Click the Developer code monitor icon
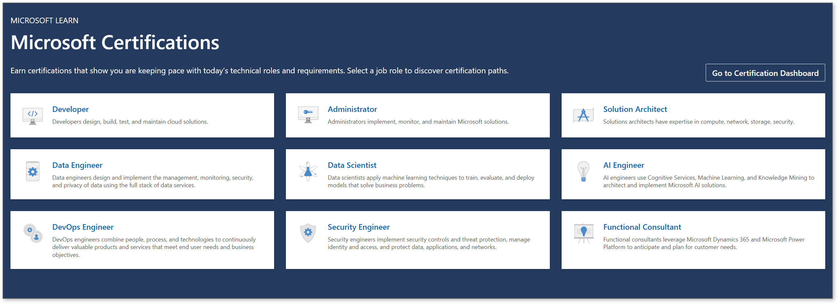 click(33, 116)
